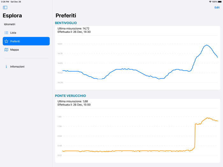This screenshot has height=167, width=223.
Task: Select Mappa in the sidebar
Action: [15, 50]
